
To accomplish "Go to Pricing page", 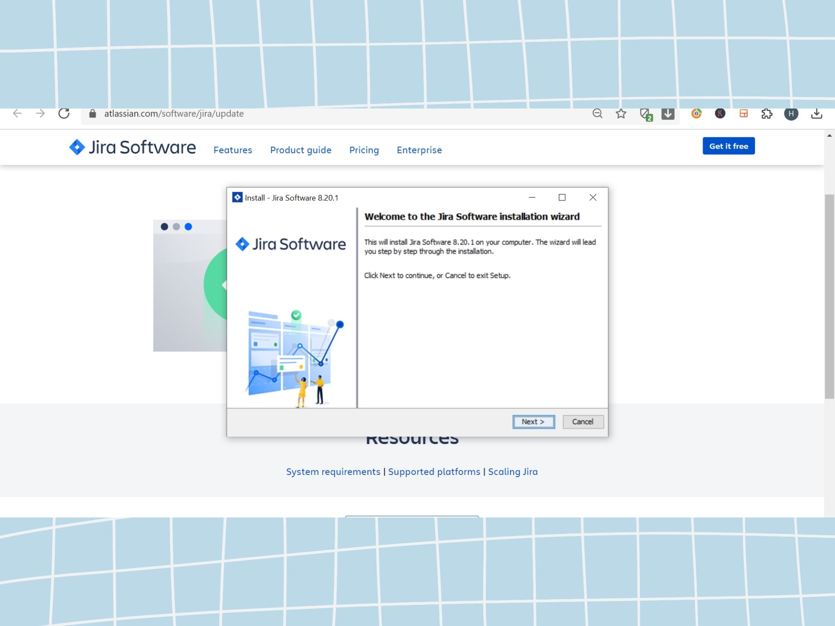I will coord(364,150).
